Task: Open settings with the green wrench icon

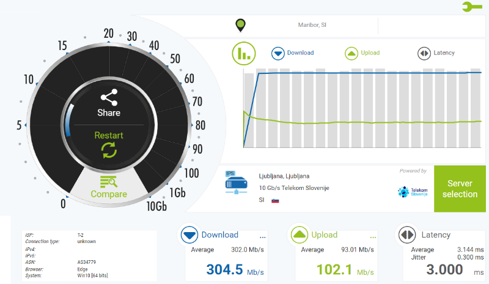Action: pyautogui.click(x=474, y=7)
